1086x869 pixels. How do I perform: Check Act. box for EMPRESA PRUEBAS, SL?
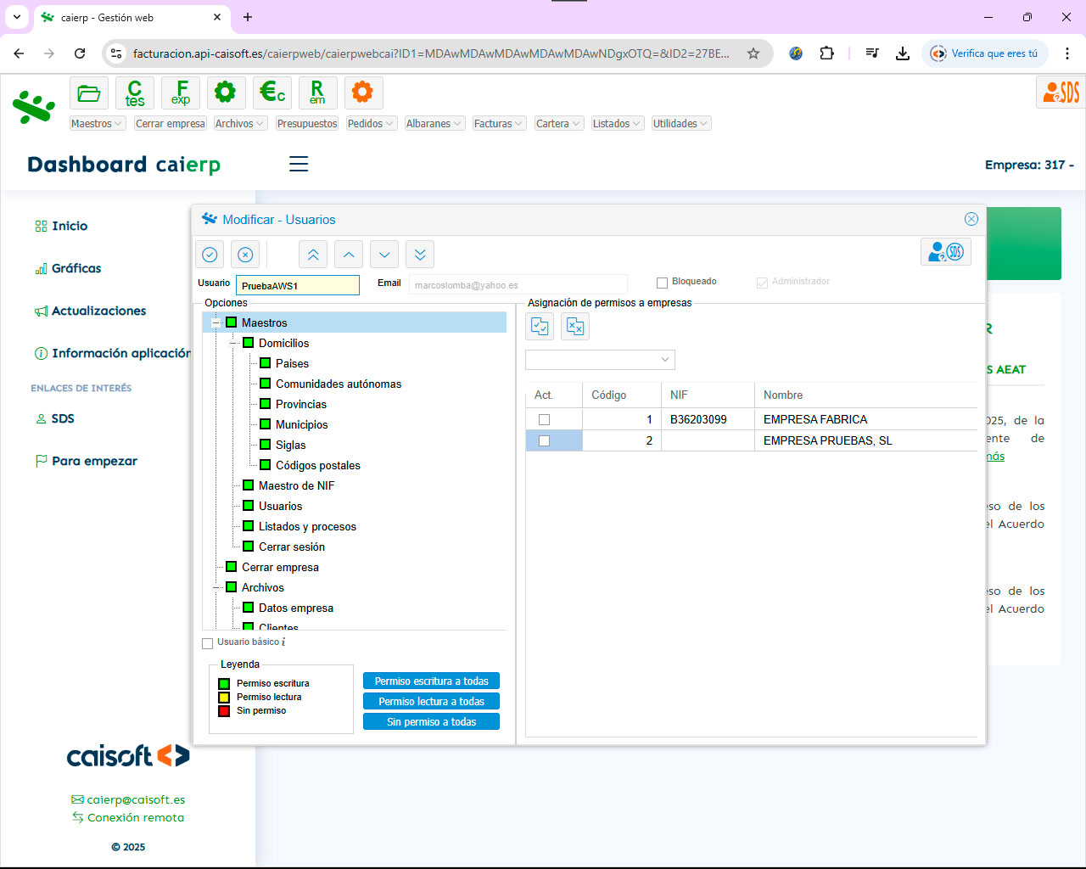(545, 440)
